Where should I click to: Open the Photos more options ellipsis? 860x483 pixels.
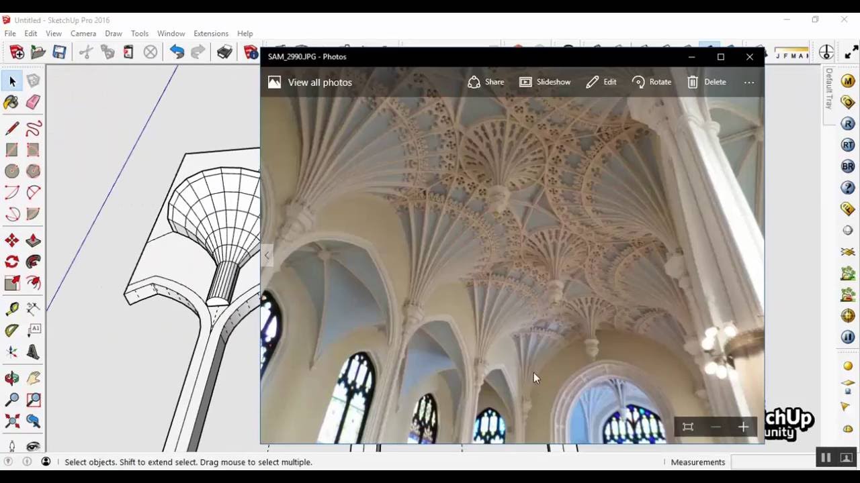[x=749, y=83]
